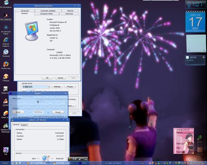Launch Internet Explorer from the desktop

[6, 42]
